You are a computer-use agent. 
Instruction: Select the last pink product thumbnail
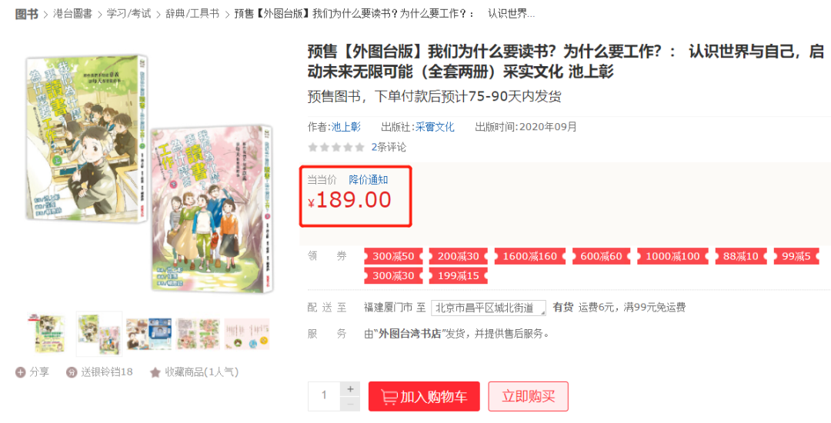coord(247,334)
